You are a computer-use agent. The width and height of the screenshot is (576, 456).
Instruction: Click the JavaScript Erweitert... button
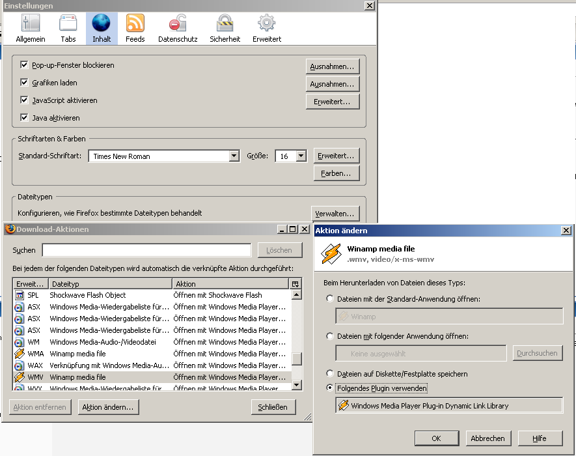click(333, 102)
